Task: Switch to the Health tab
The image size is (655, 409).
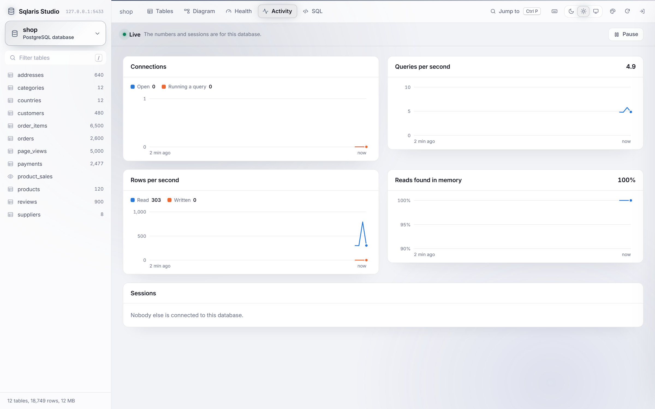Action: [239, 11]
